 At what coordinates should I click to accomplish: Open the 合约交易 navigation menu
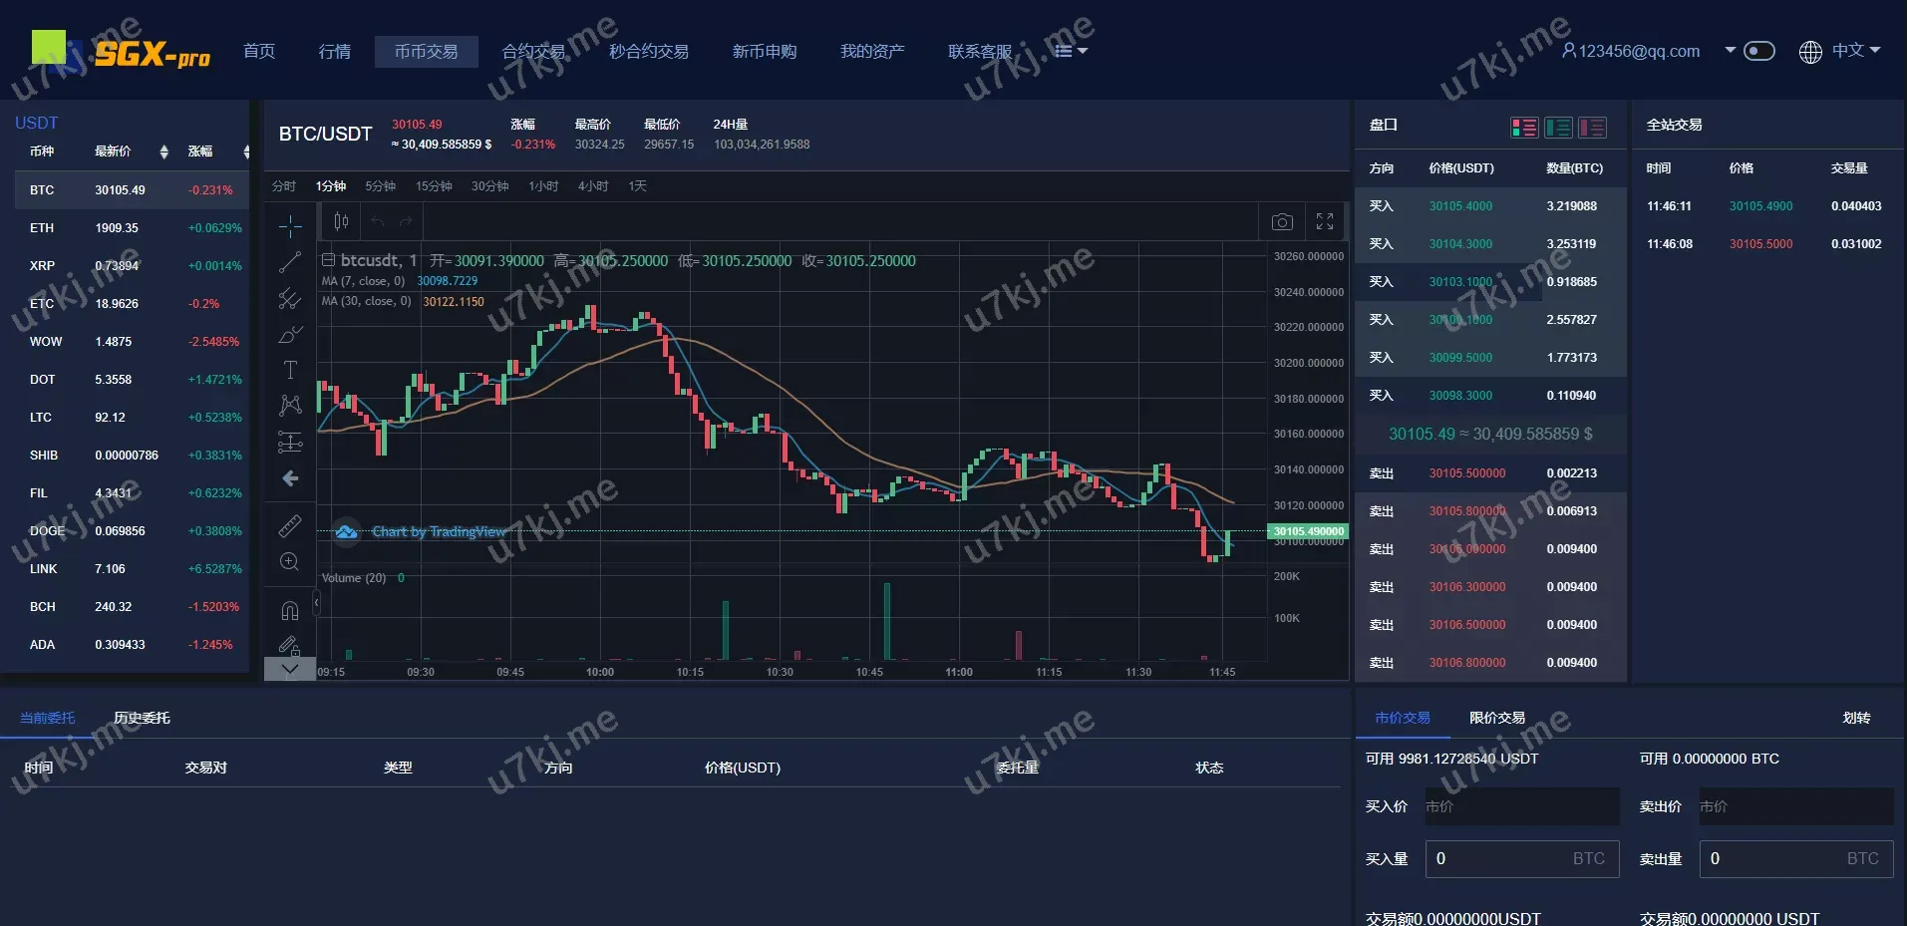tap(533, 52)
